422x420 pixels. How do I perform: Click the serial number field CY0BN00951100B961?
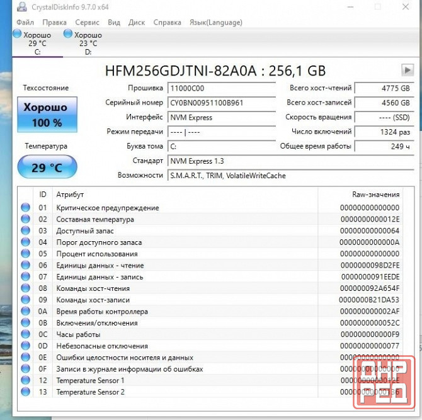coord(222,103)
